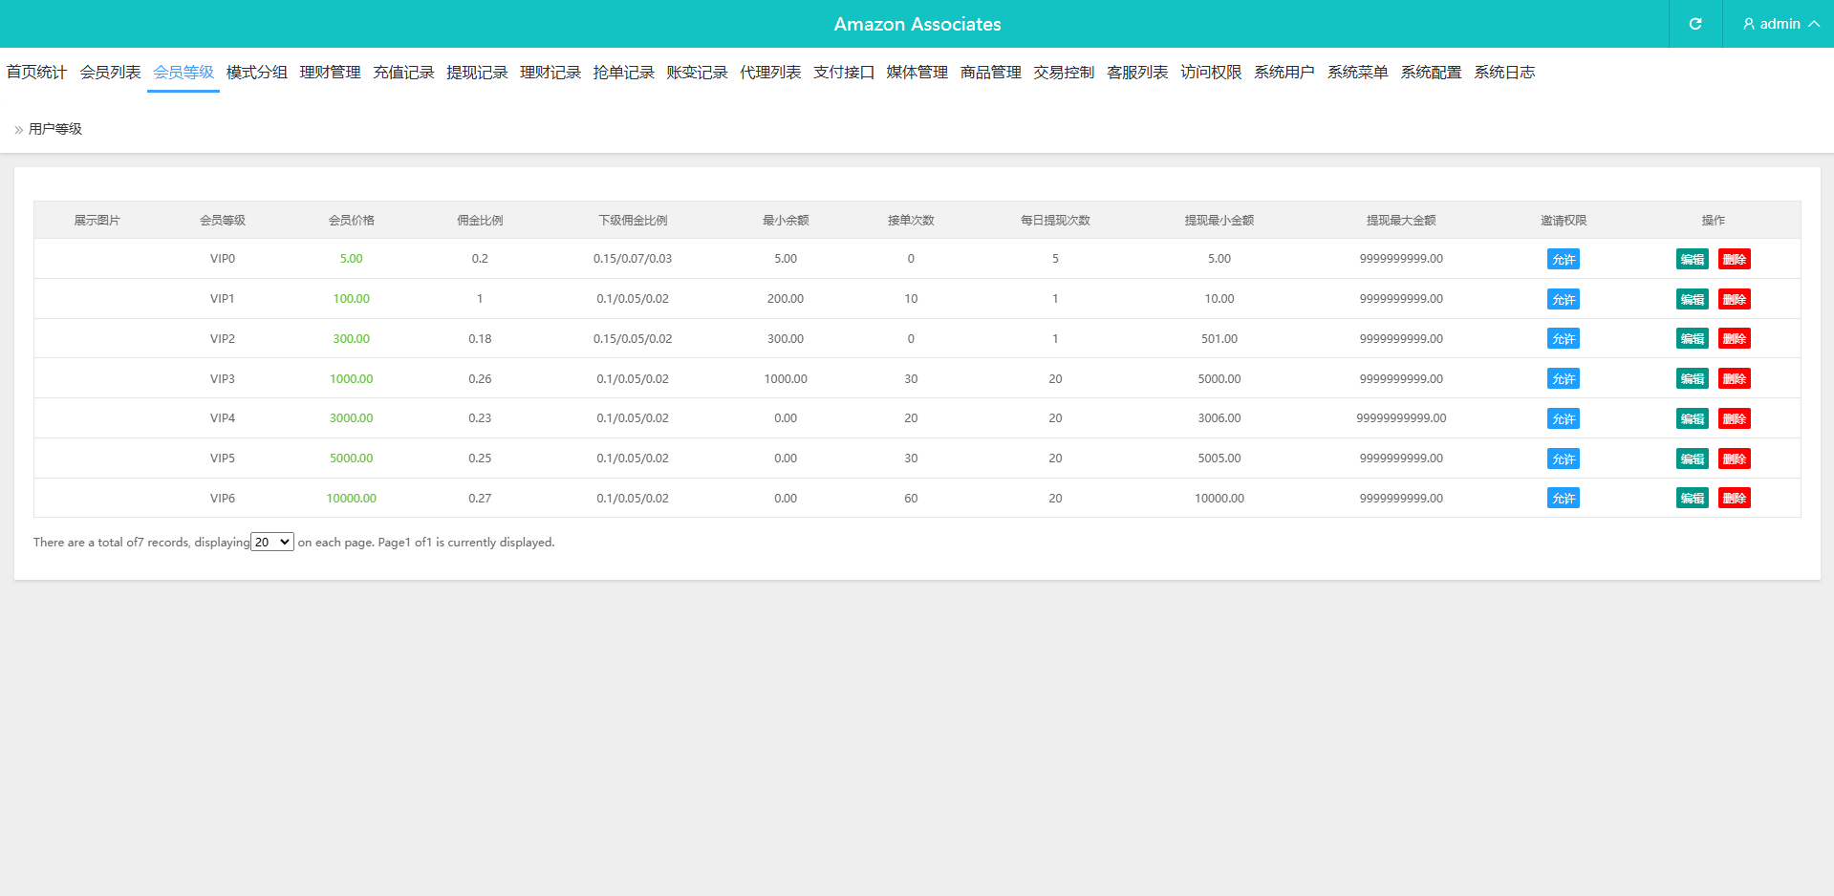1834x896 pixels.
Task: Click the red 删除 button for VIP2
Action: click(1734, 339)
